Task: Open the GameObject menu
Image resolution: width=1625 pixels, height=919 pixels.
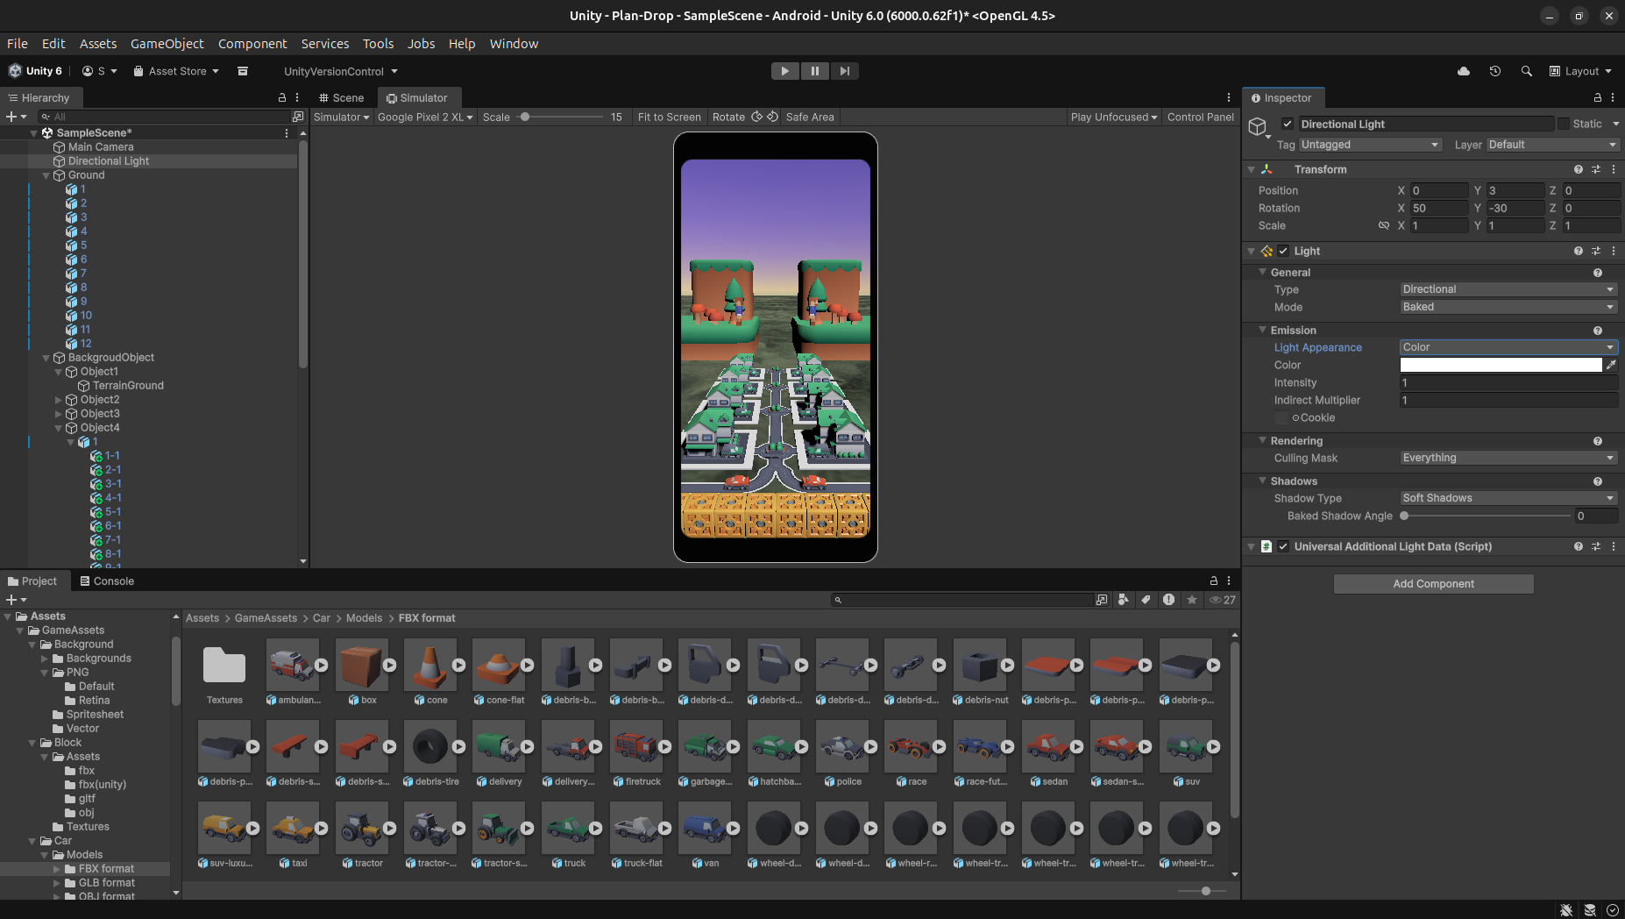Action: click(x=167, y=44)
